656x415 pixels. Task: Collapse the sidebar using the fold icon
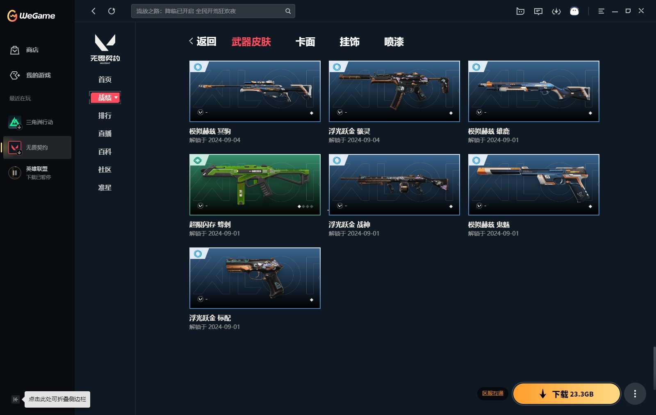[x=15, y=399]
